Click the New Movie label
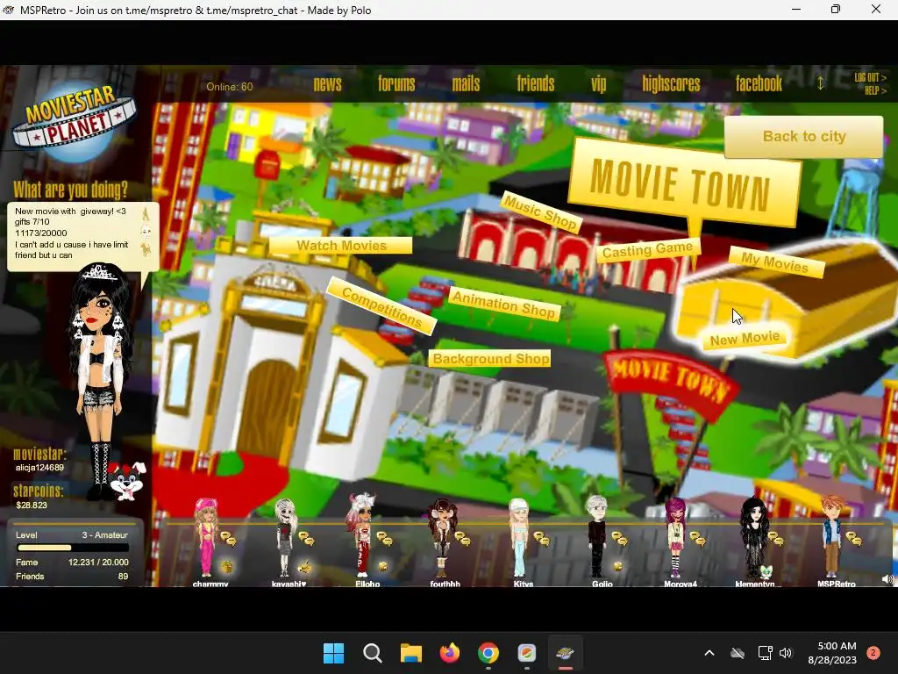898x674 pixels. click(x=745, y=339)
